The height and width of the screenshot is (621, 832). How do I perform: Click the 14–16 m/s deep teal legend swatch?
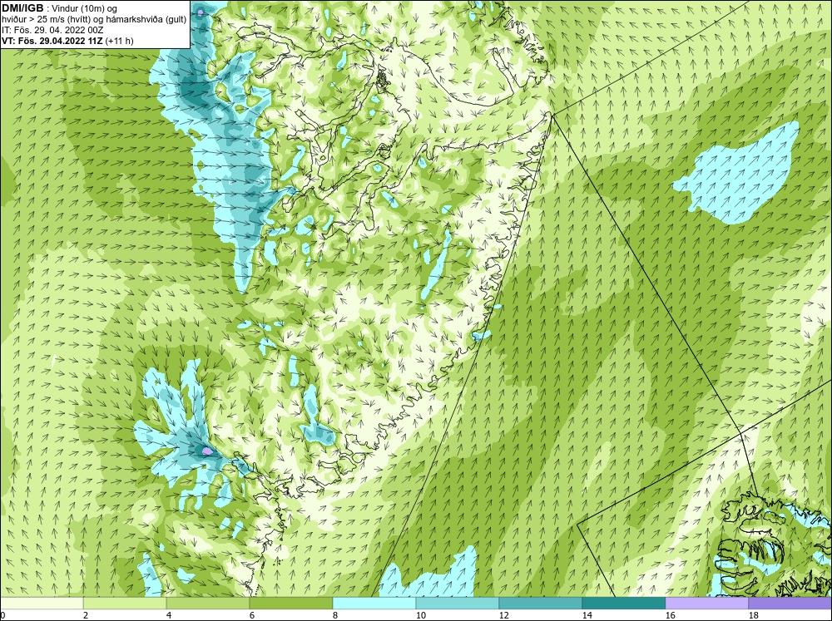coord(623,604)
